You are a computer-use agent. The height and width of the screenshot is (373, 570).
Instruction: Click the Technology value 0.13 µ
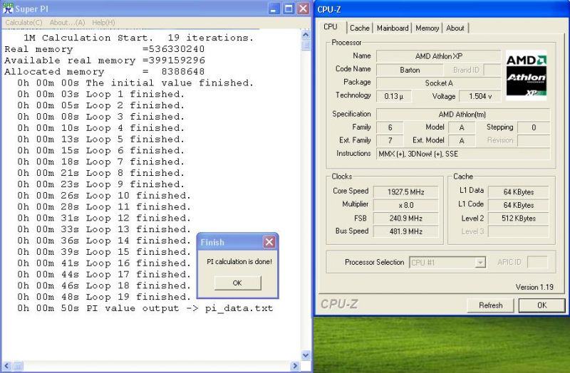[x=394, y=97]
